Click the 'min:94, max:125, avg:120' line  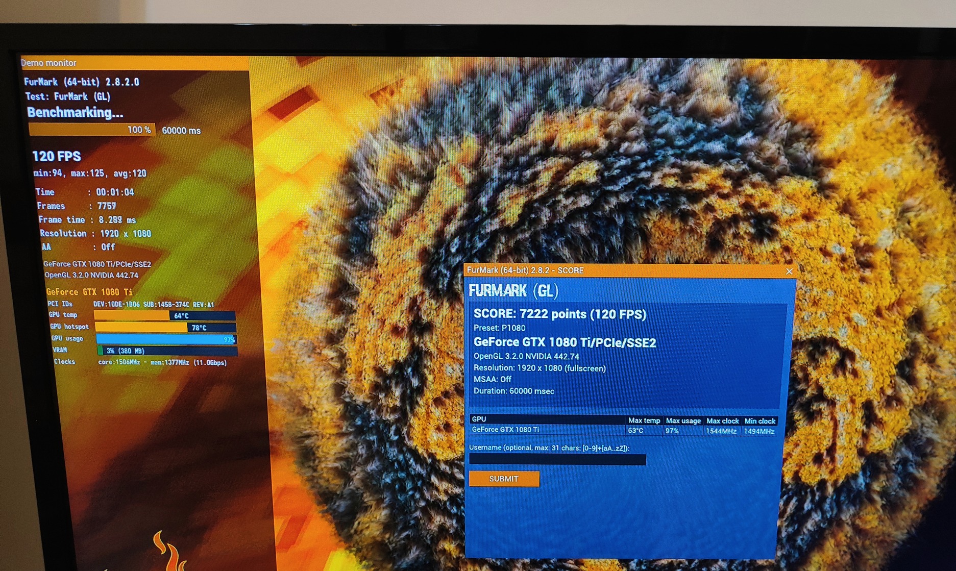click(90, 173)
